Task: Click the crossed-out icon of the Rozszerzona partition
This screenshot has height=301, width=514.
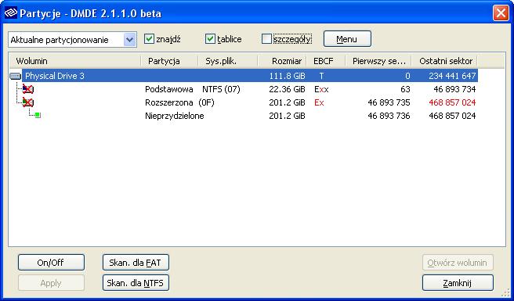Action: tap(28, 102)
